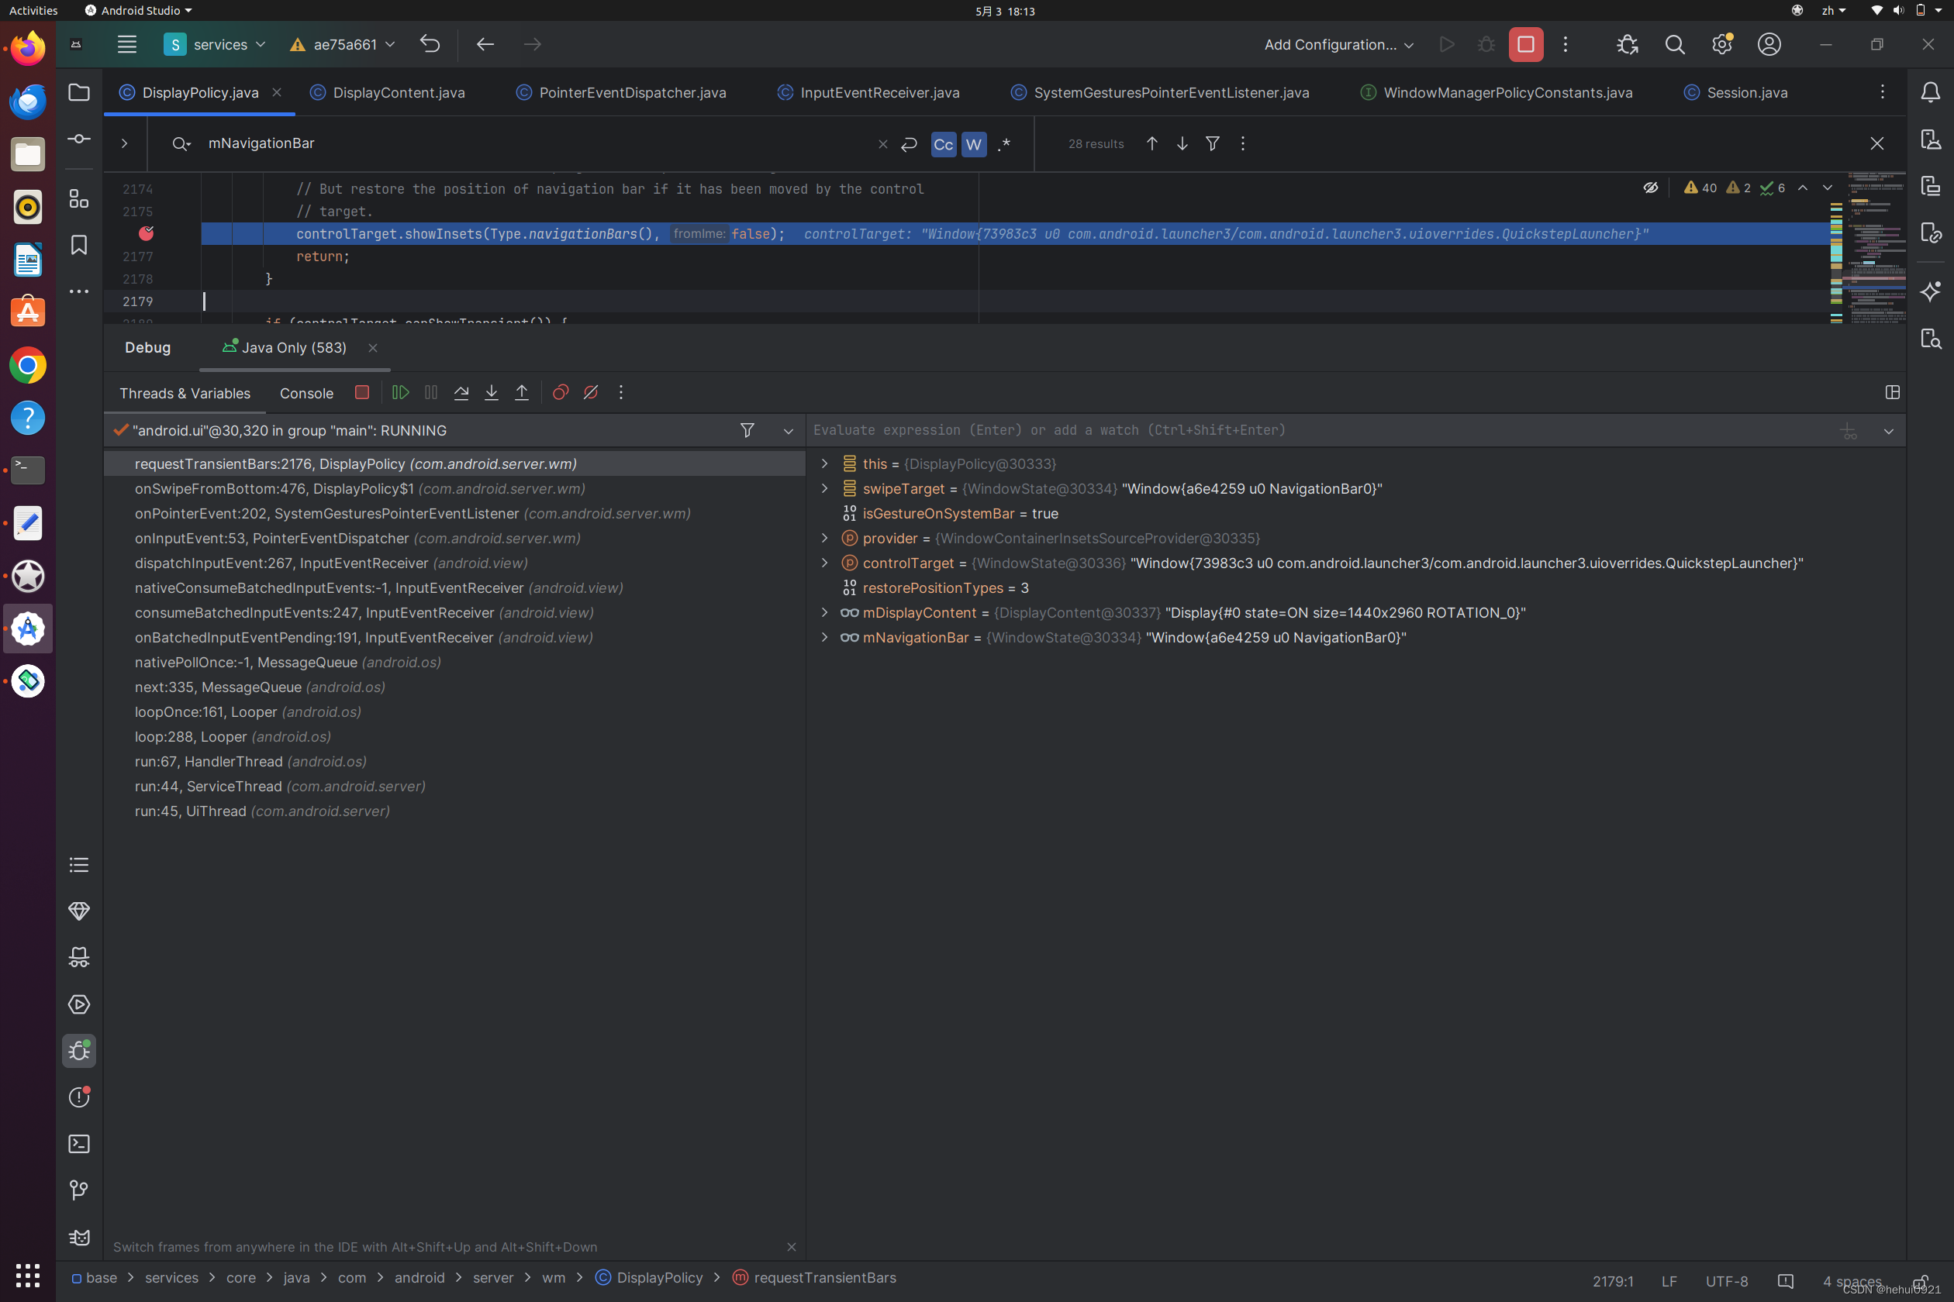The image size is (1954, 1302).
Task: Click DisplayPolicy breadcrumb in status bar
Action: tap(650, 1278)
